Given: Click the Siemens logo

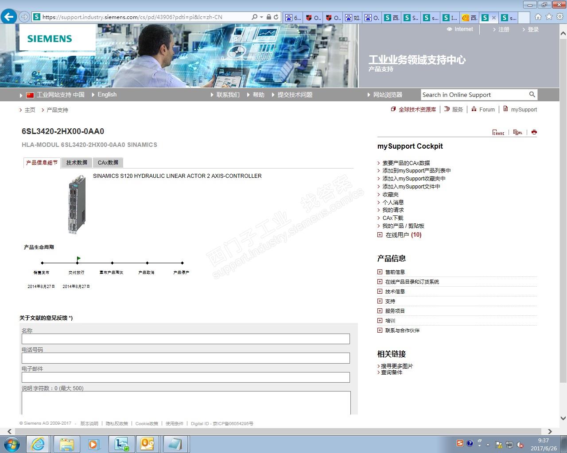Looking at the screenshot, I should (x=49, y=38).
